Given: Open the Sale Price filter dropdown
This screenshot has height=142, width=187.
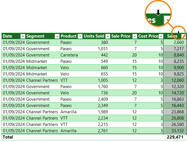Looking at the screenshot, I should coord(135,36).
